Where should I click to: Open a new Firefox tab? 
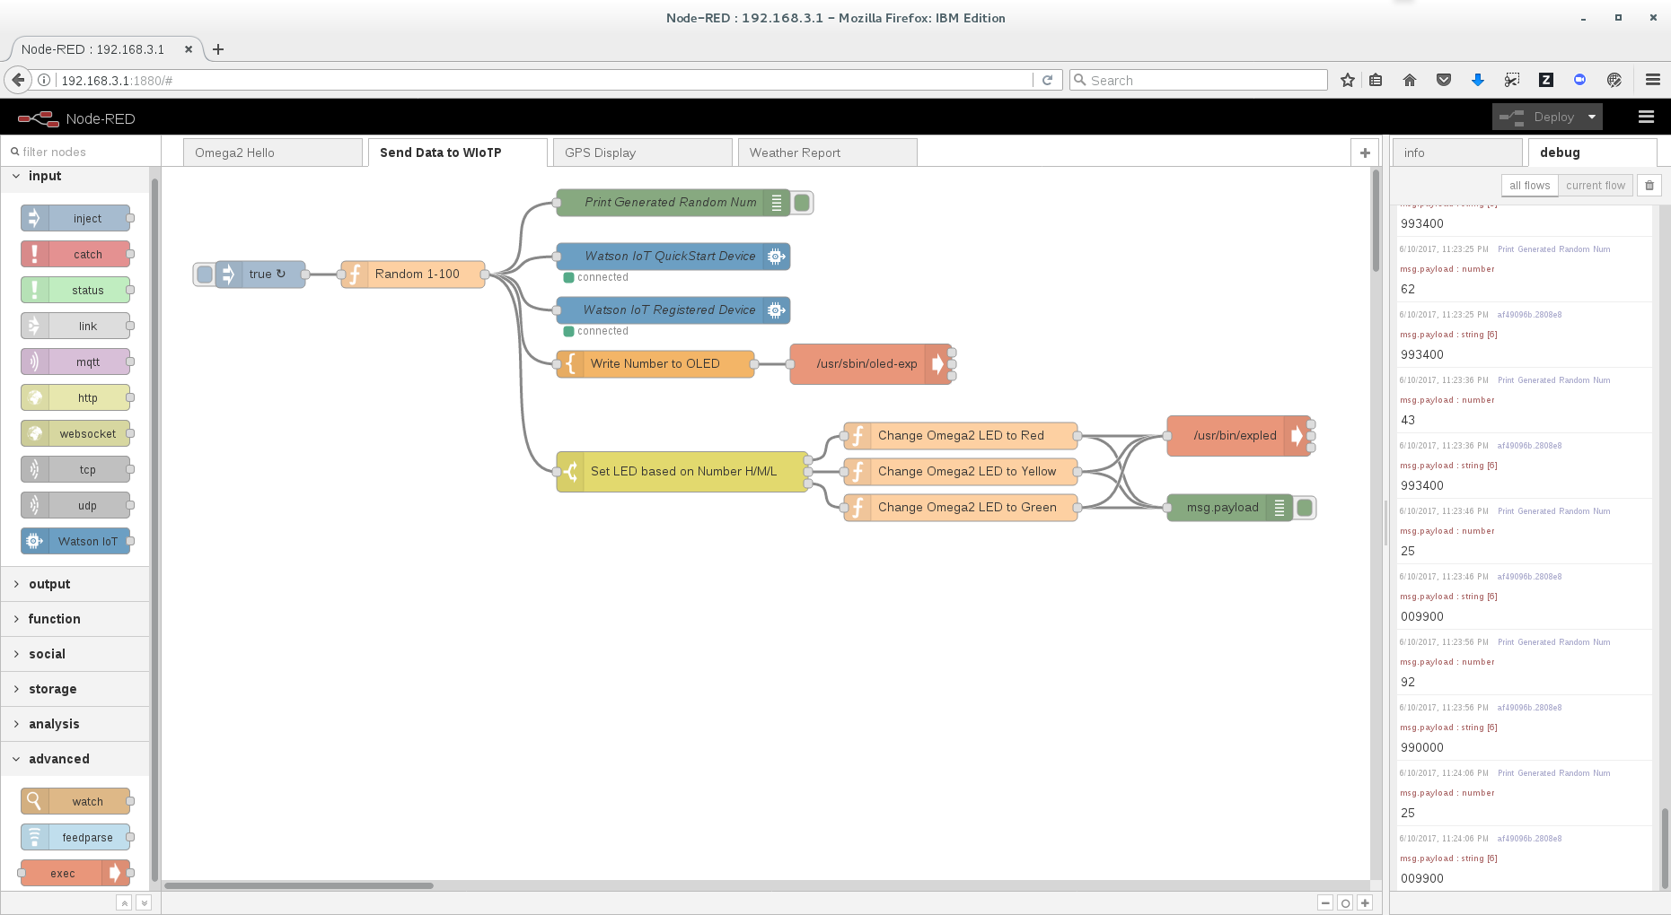pyautogui.click(x=218, y=49)
